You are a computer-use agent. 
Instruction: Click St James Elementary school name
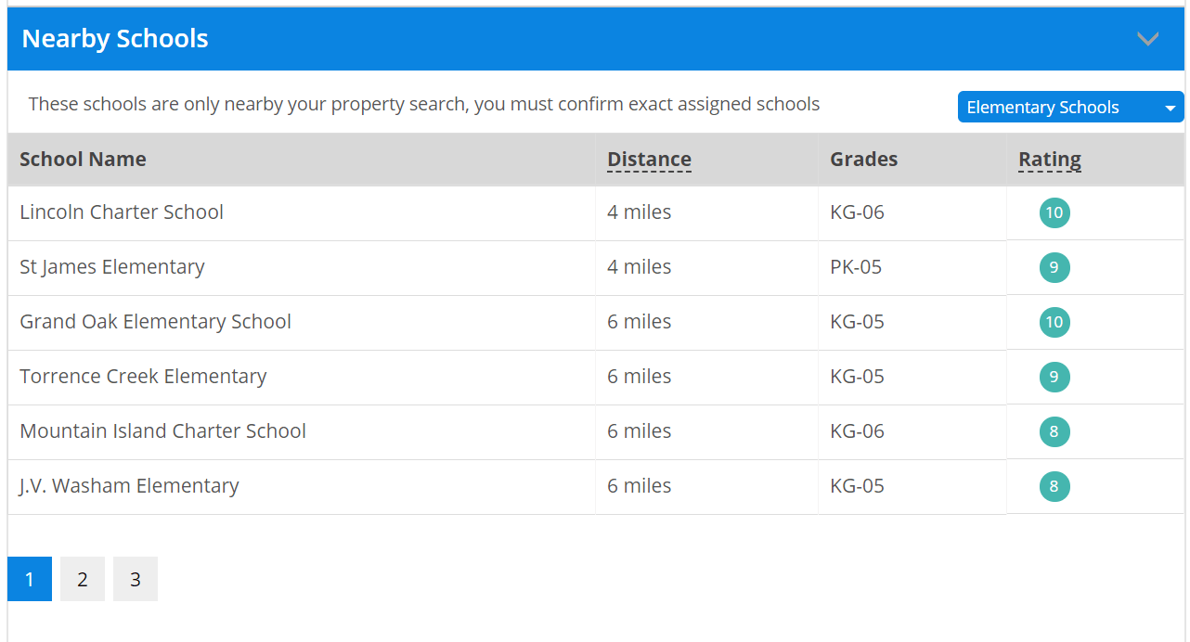[x=112, y=267]
